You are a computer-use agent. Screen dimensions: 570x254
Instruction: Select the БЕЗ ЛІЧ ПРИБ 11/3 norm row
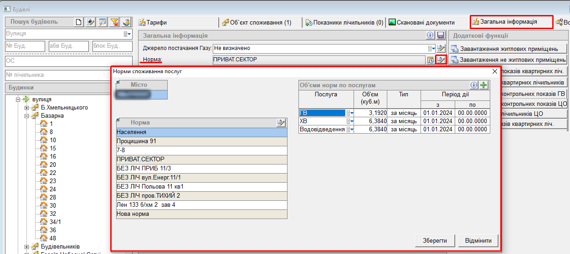[x=201, y=169]
